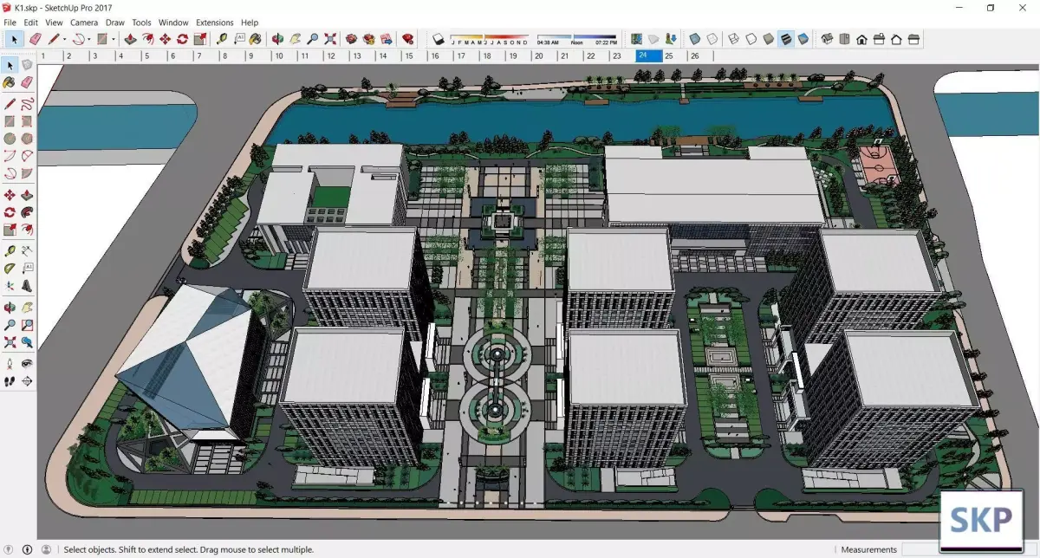Adjust the shadow time-of-day slider
The image size is (1040, 558).
coord(577,38)
